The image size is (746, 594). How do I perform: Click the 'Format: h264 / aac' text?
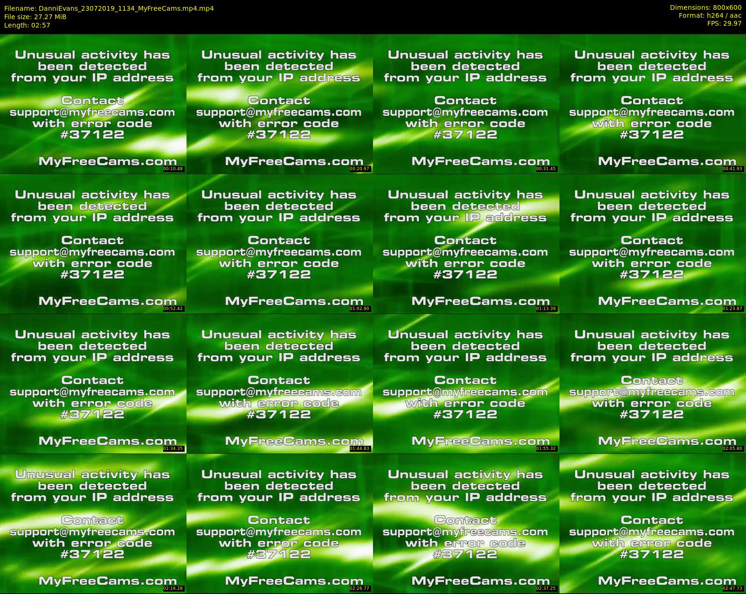coord(710,15)
